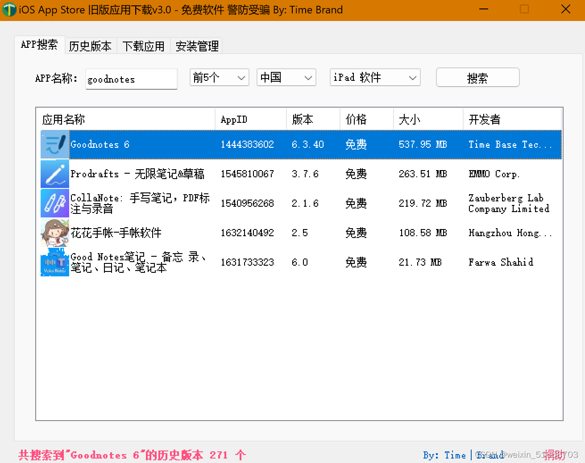The width and height of the screenshot is (585, 463).
Task: Click developer Farwa Shahid cell
Action: 501,262
